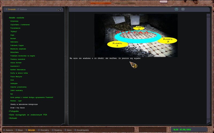Image resolution: width=214 pixels, height=133 pixels.
Task: Open Obiekty w laboratorium biologicznym note
Action: tap(24, 104)
